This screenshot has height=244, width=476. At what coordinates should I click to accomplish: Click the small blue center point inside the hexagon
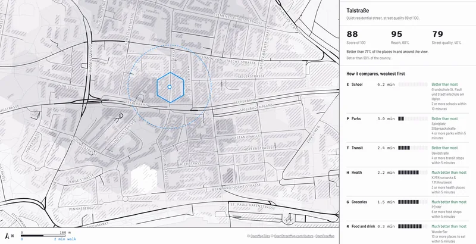[x=170, y=87]
